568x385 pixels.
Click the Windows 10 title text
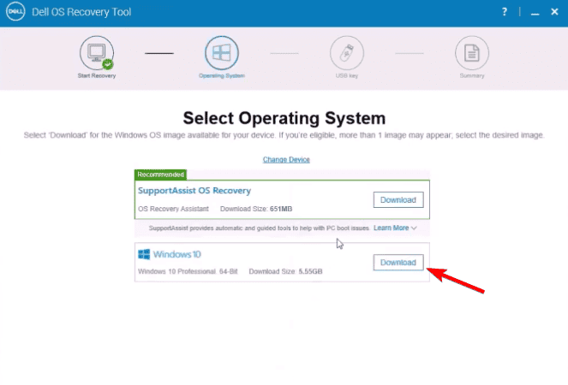[x=176, y=254]
